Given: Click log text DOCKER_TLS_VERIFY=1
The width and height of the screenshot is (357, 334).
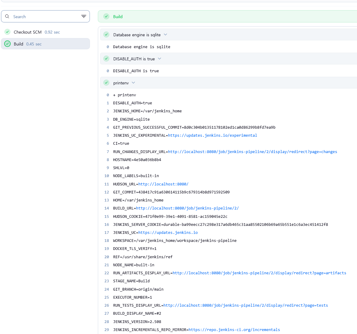Looking at the screenshot, I should pos(135,248).
